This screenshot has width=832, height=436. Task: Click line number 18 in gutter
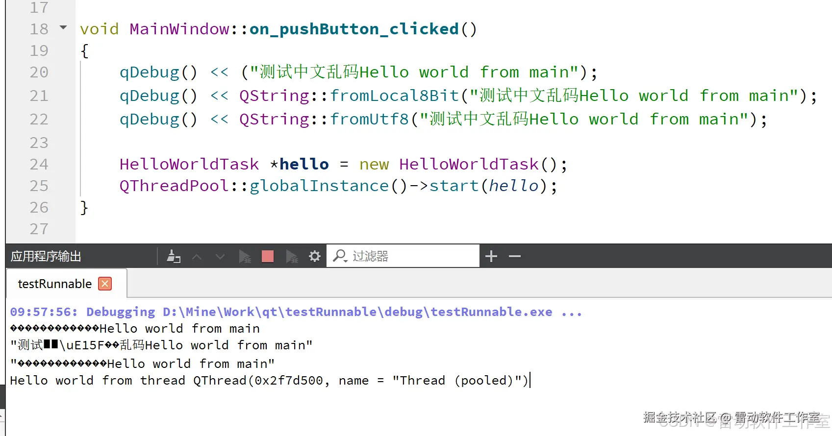(39, 29)
